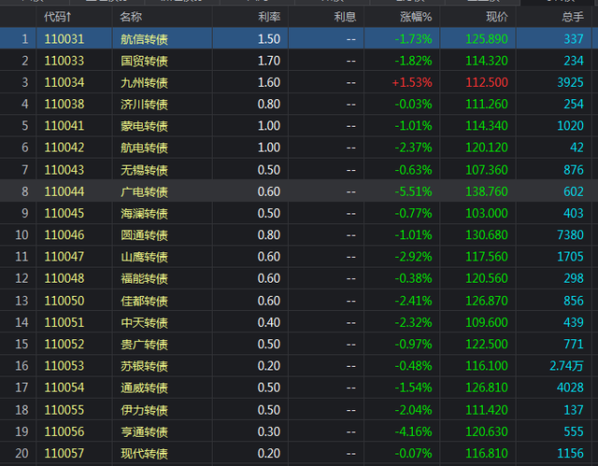598x466 pixels.
Task: Click the 利息 column header
Action: click(x=344, y=17)
